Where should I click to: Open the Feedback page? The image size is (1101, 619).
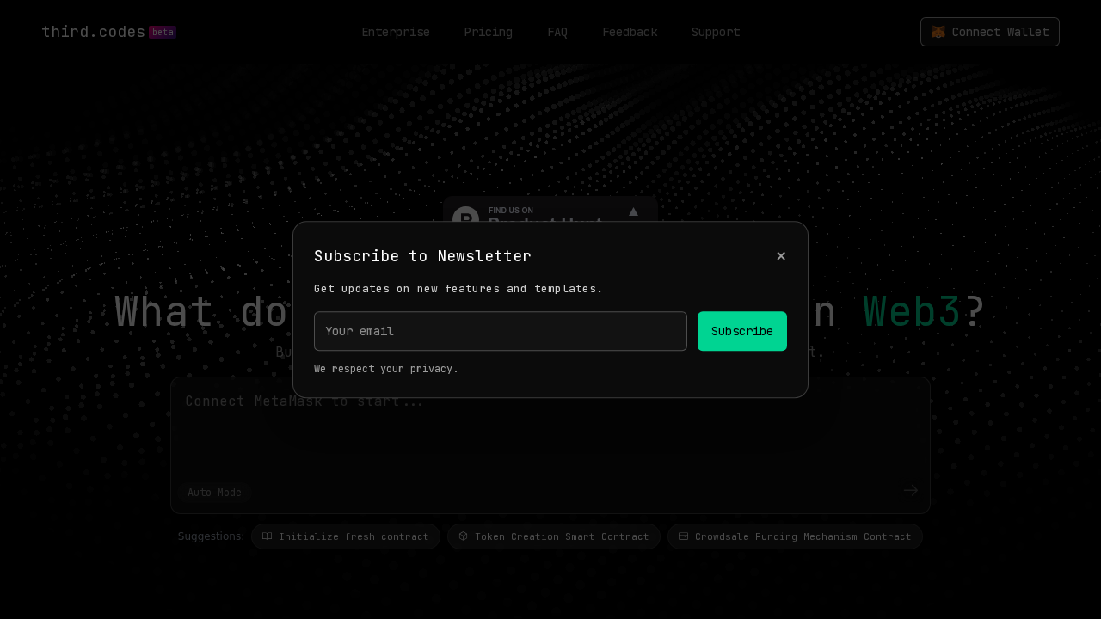click(x=630, y=32)
